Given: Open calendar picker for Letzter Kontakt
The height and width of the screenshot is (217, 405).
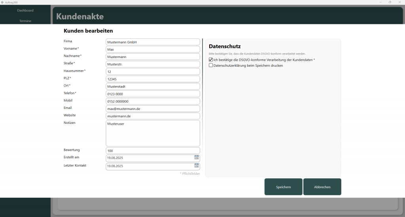Looking at the screenshot, I should (x=197, y=166).
